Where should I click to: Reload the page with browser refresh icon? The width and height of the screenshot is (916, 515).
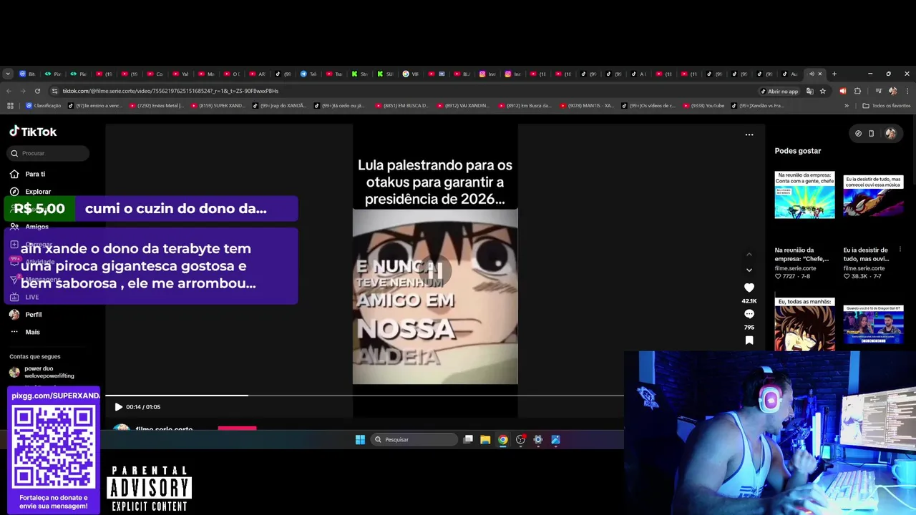pyautogui.click(x=37, y=91)
